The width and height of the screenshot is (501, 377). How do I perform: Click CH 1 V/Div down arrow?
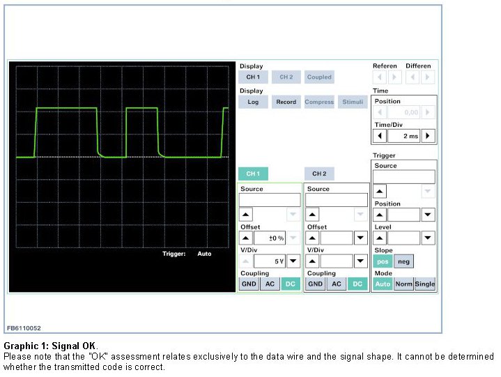pos(293,261)
